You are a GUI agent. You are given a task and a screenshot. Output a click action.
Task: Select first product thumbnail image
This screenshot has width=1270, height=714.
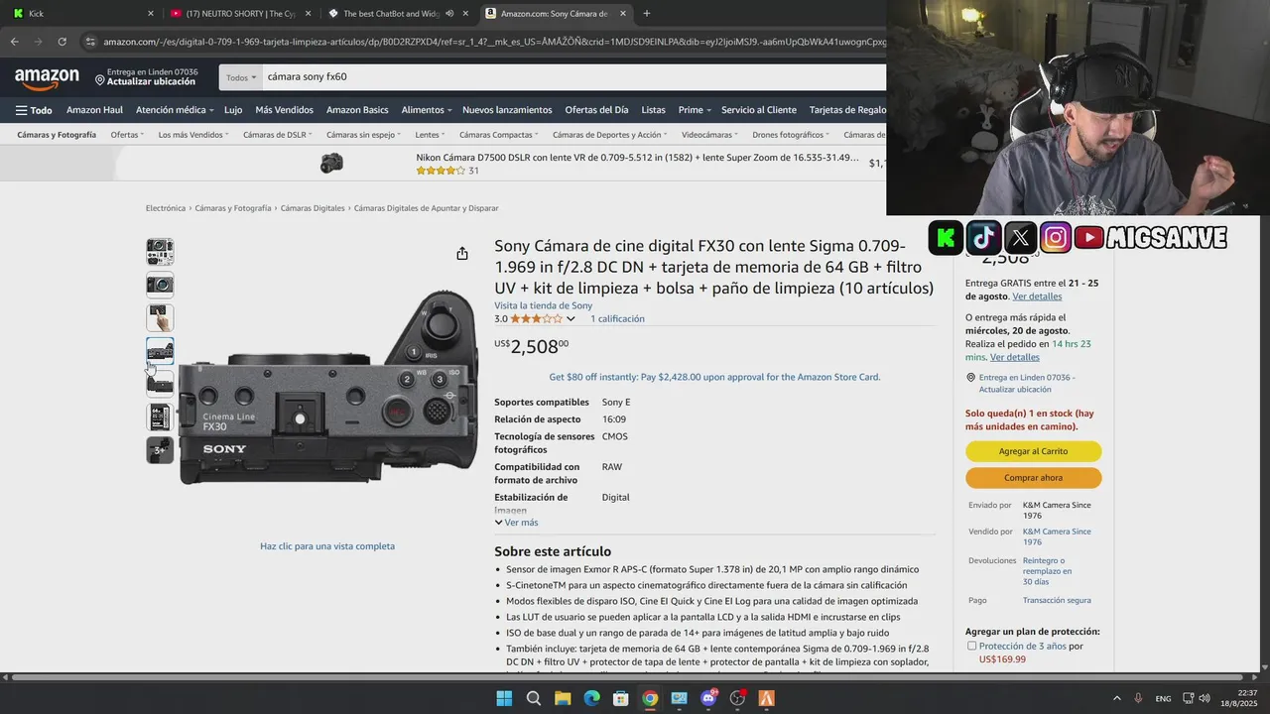pyautogui.click(x=160, y=252)
